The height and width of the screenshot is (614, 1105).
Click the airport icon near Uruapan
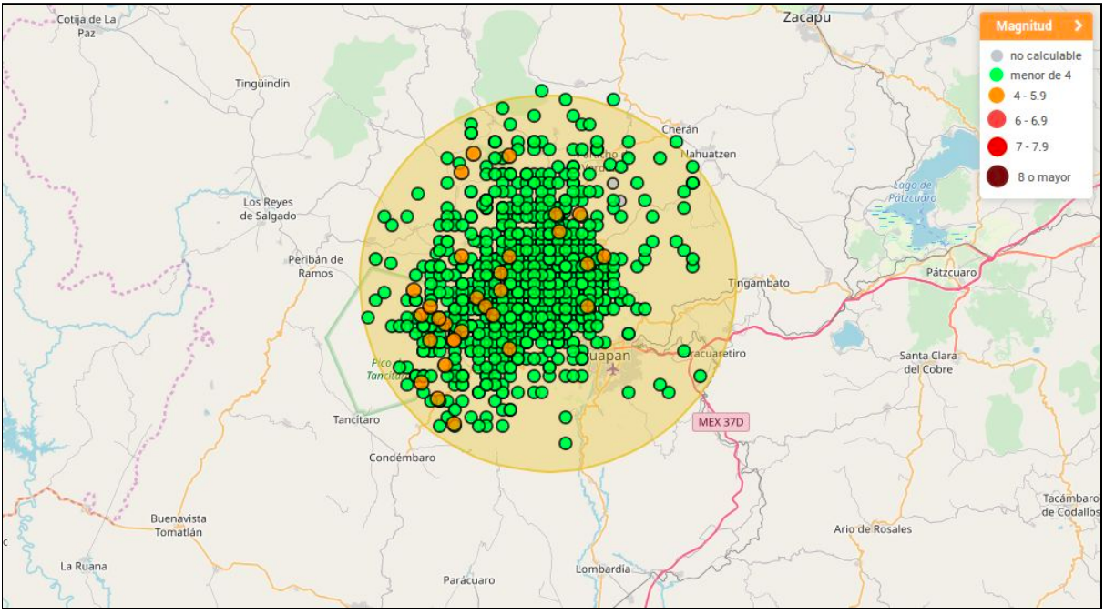[613, 369]
